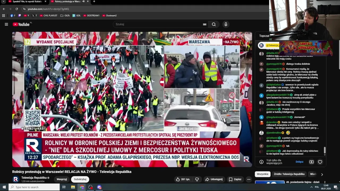Image resolution: width=340 pixels, height=191 pixels.
Task: Open chat author @janekmalina
Action: point(274,133)
